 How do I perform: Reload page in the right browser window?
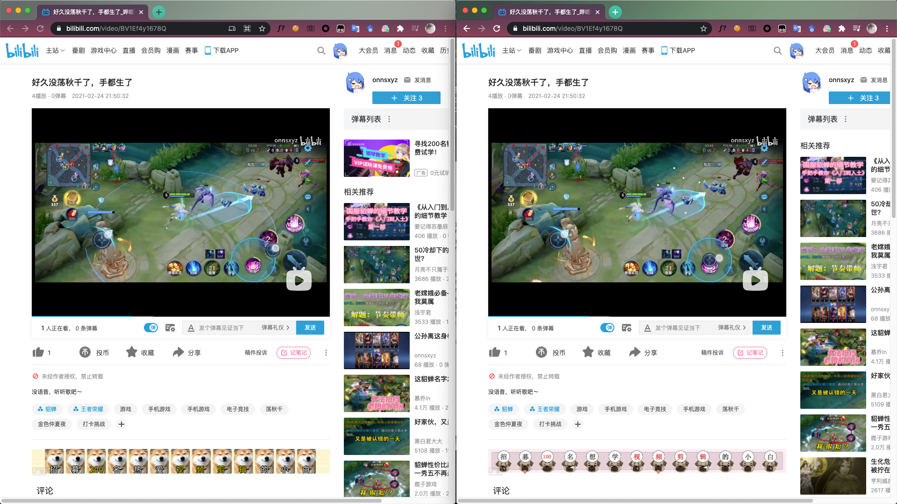coord(497,28)
